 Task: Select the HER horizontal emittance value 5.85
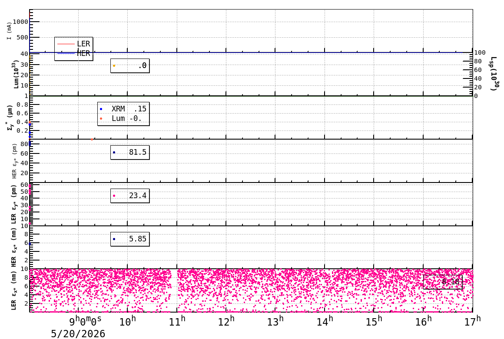pyautogui.click(x=130, y=239)
